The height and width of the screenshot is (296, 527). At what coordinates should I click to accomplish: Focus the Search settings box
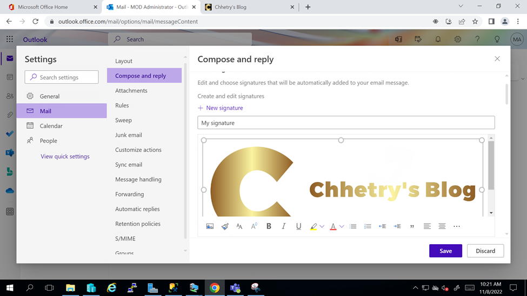tap(62, 77)
